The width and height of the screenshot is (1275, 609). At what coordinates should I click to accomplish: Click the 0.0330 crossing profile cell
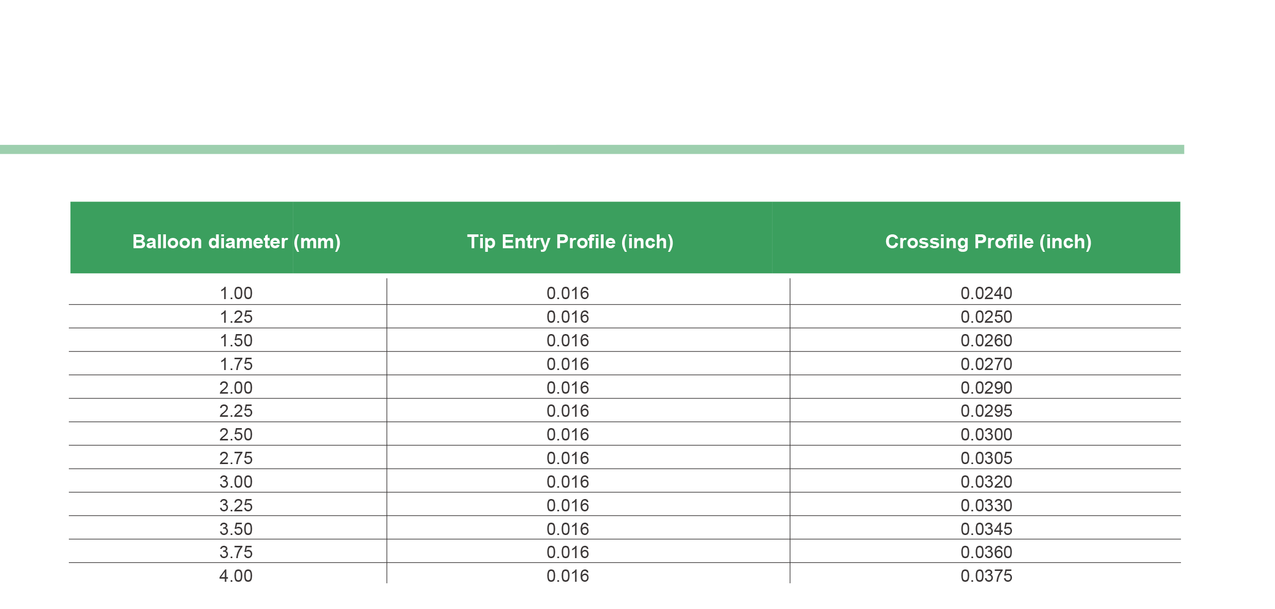coord(986,506)
